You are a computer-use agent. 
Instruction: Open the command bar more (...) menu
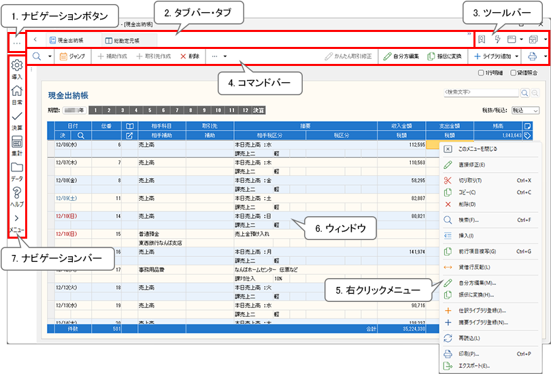coord(215,56)
